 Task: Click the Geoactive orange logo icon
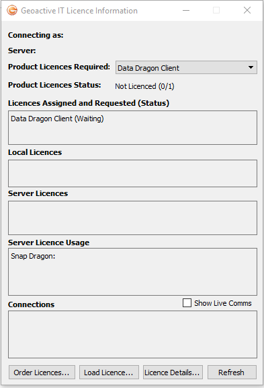tap(12, 11)
